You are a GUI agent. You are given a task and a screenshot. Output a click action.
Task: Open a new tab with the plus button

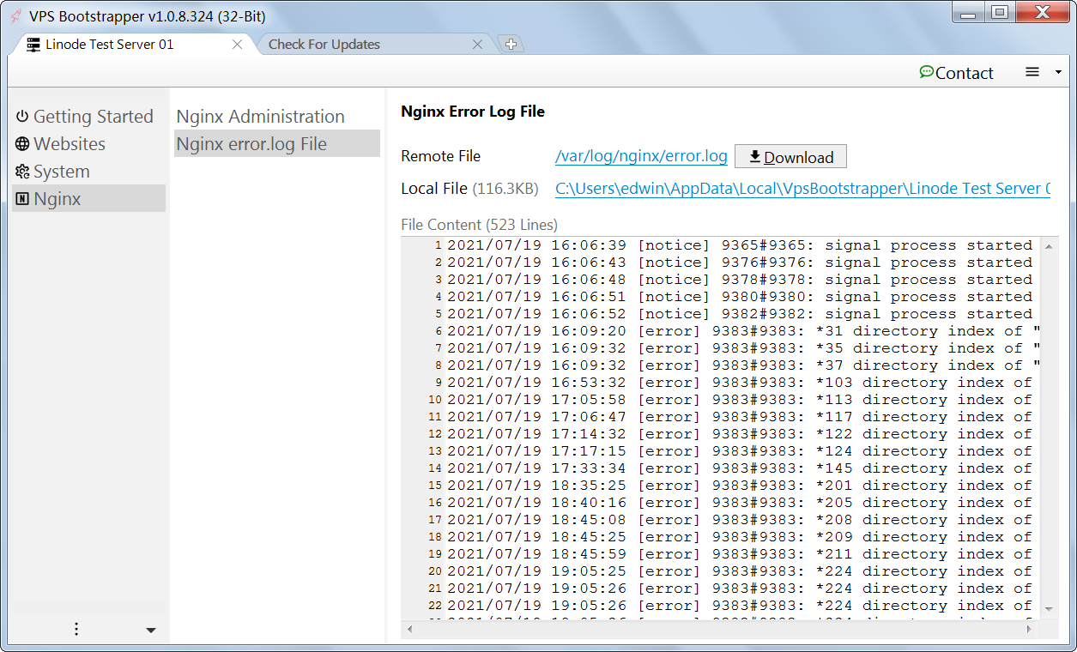pyautogui.click(x=511, y=42)
